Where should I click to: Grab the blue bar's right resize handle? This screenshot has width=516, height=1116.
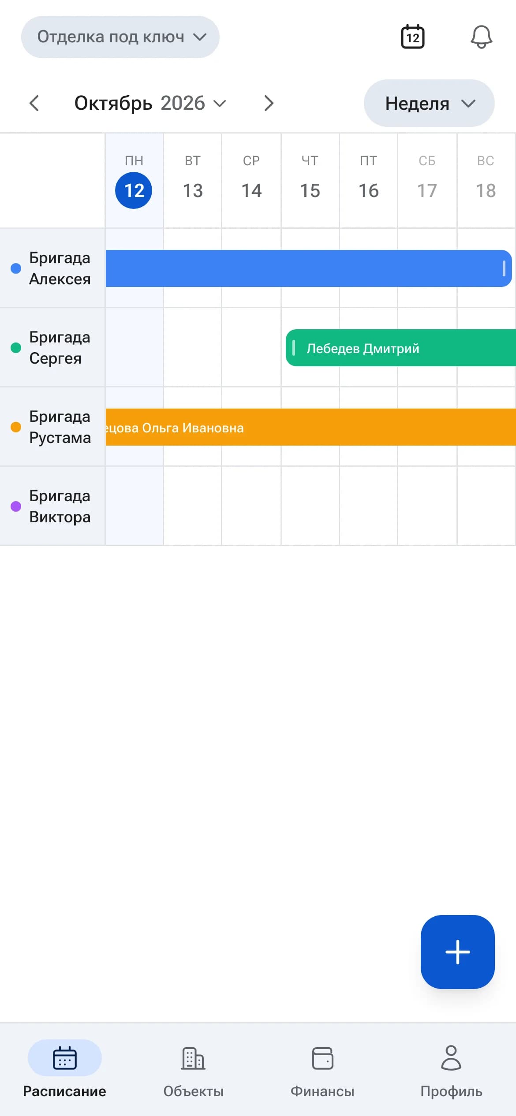click(504, 268)
